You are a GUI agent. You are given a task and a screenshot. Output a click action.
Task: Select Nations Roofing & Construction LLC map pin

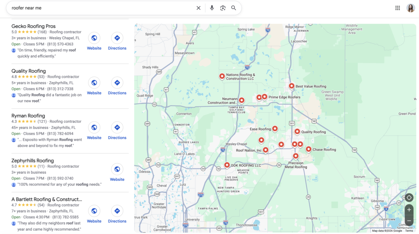222,76
